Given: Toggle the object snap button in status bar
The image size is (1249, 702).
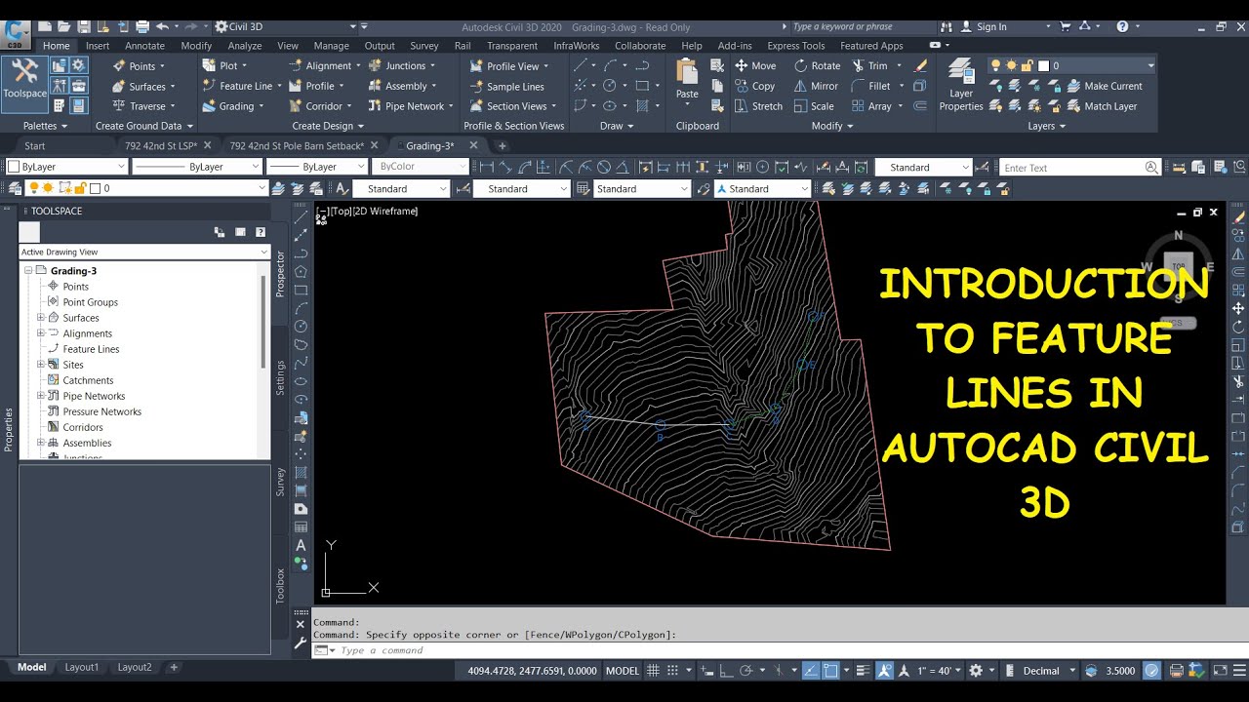Looking at the screenshot, I should tap(830, 671).
